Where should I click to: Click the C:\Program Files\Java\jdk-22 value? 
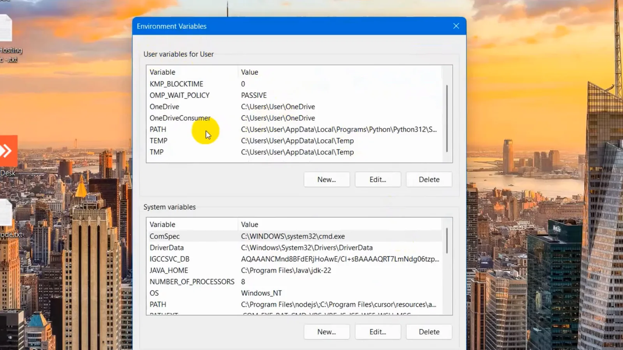(286, 270)
